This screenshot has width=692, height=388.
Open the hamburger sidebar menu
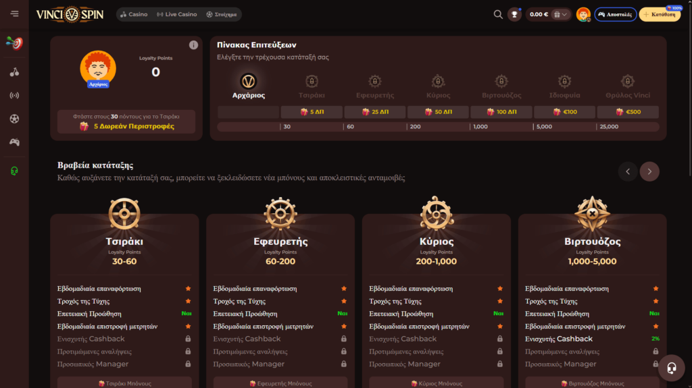14,14
